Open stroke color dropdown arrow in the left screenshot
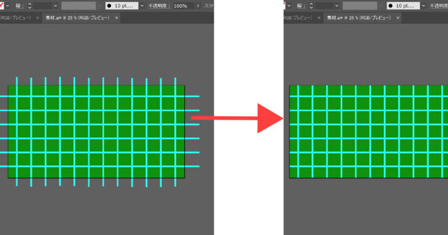This screenshot has height=235, width=448. pos(8,6)
